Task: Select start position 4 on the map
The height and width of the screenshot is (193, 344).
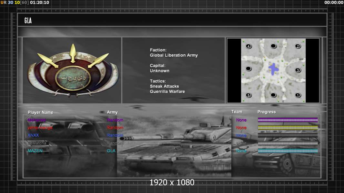Action: [x=248, y=46]
